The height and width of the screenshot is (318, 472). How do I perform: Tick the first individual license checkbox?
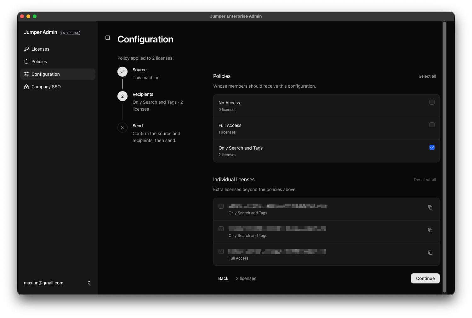coord(221,206)
